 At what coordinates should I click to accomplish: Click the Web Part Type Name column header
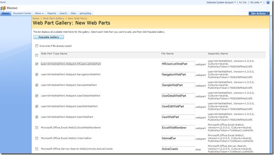[54, 54]
